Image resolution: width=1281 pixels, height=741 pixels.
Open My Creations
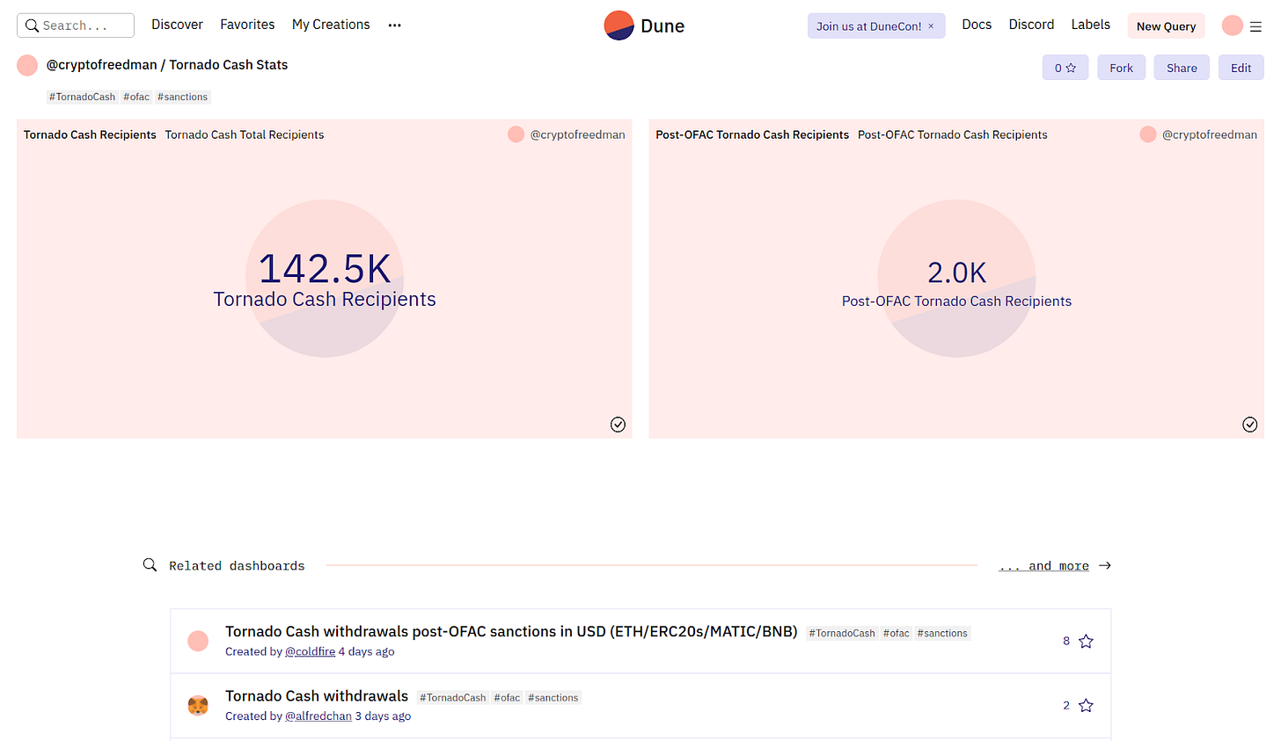pos(331,25)
